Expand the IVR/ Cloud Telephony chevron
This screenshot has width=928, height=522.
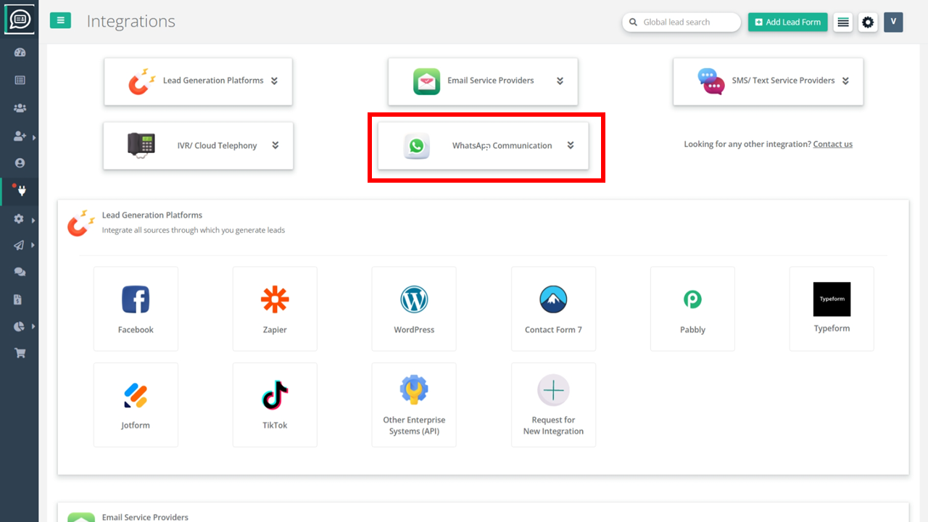click(x=275, y=146)
